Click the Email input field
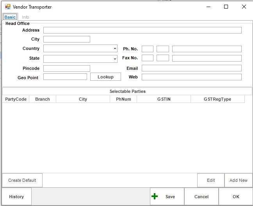253x206 pixels. (191, 68)
